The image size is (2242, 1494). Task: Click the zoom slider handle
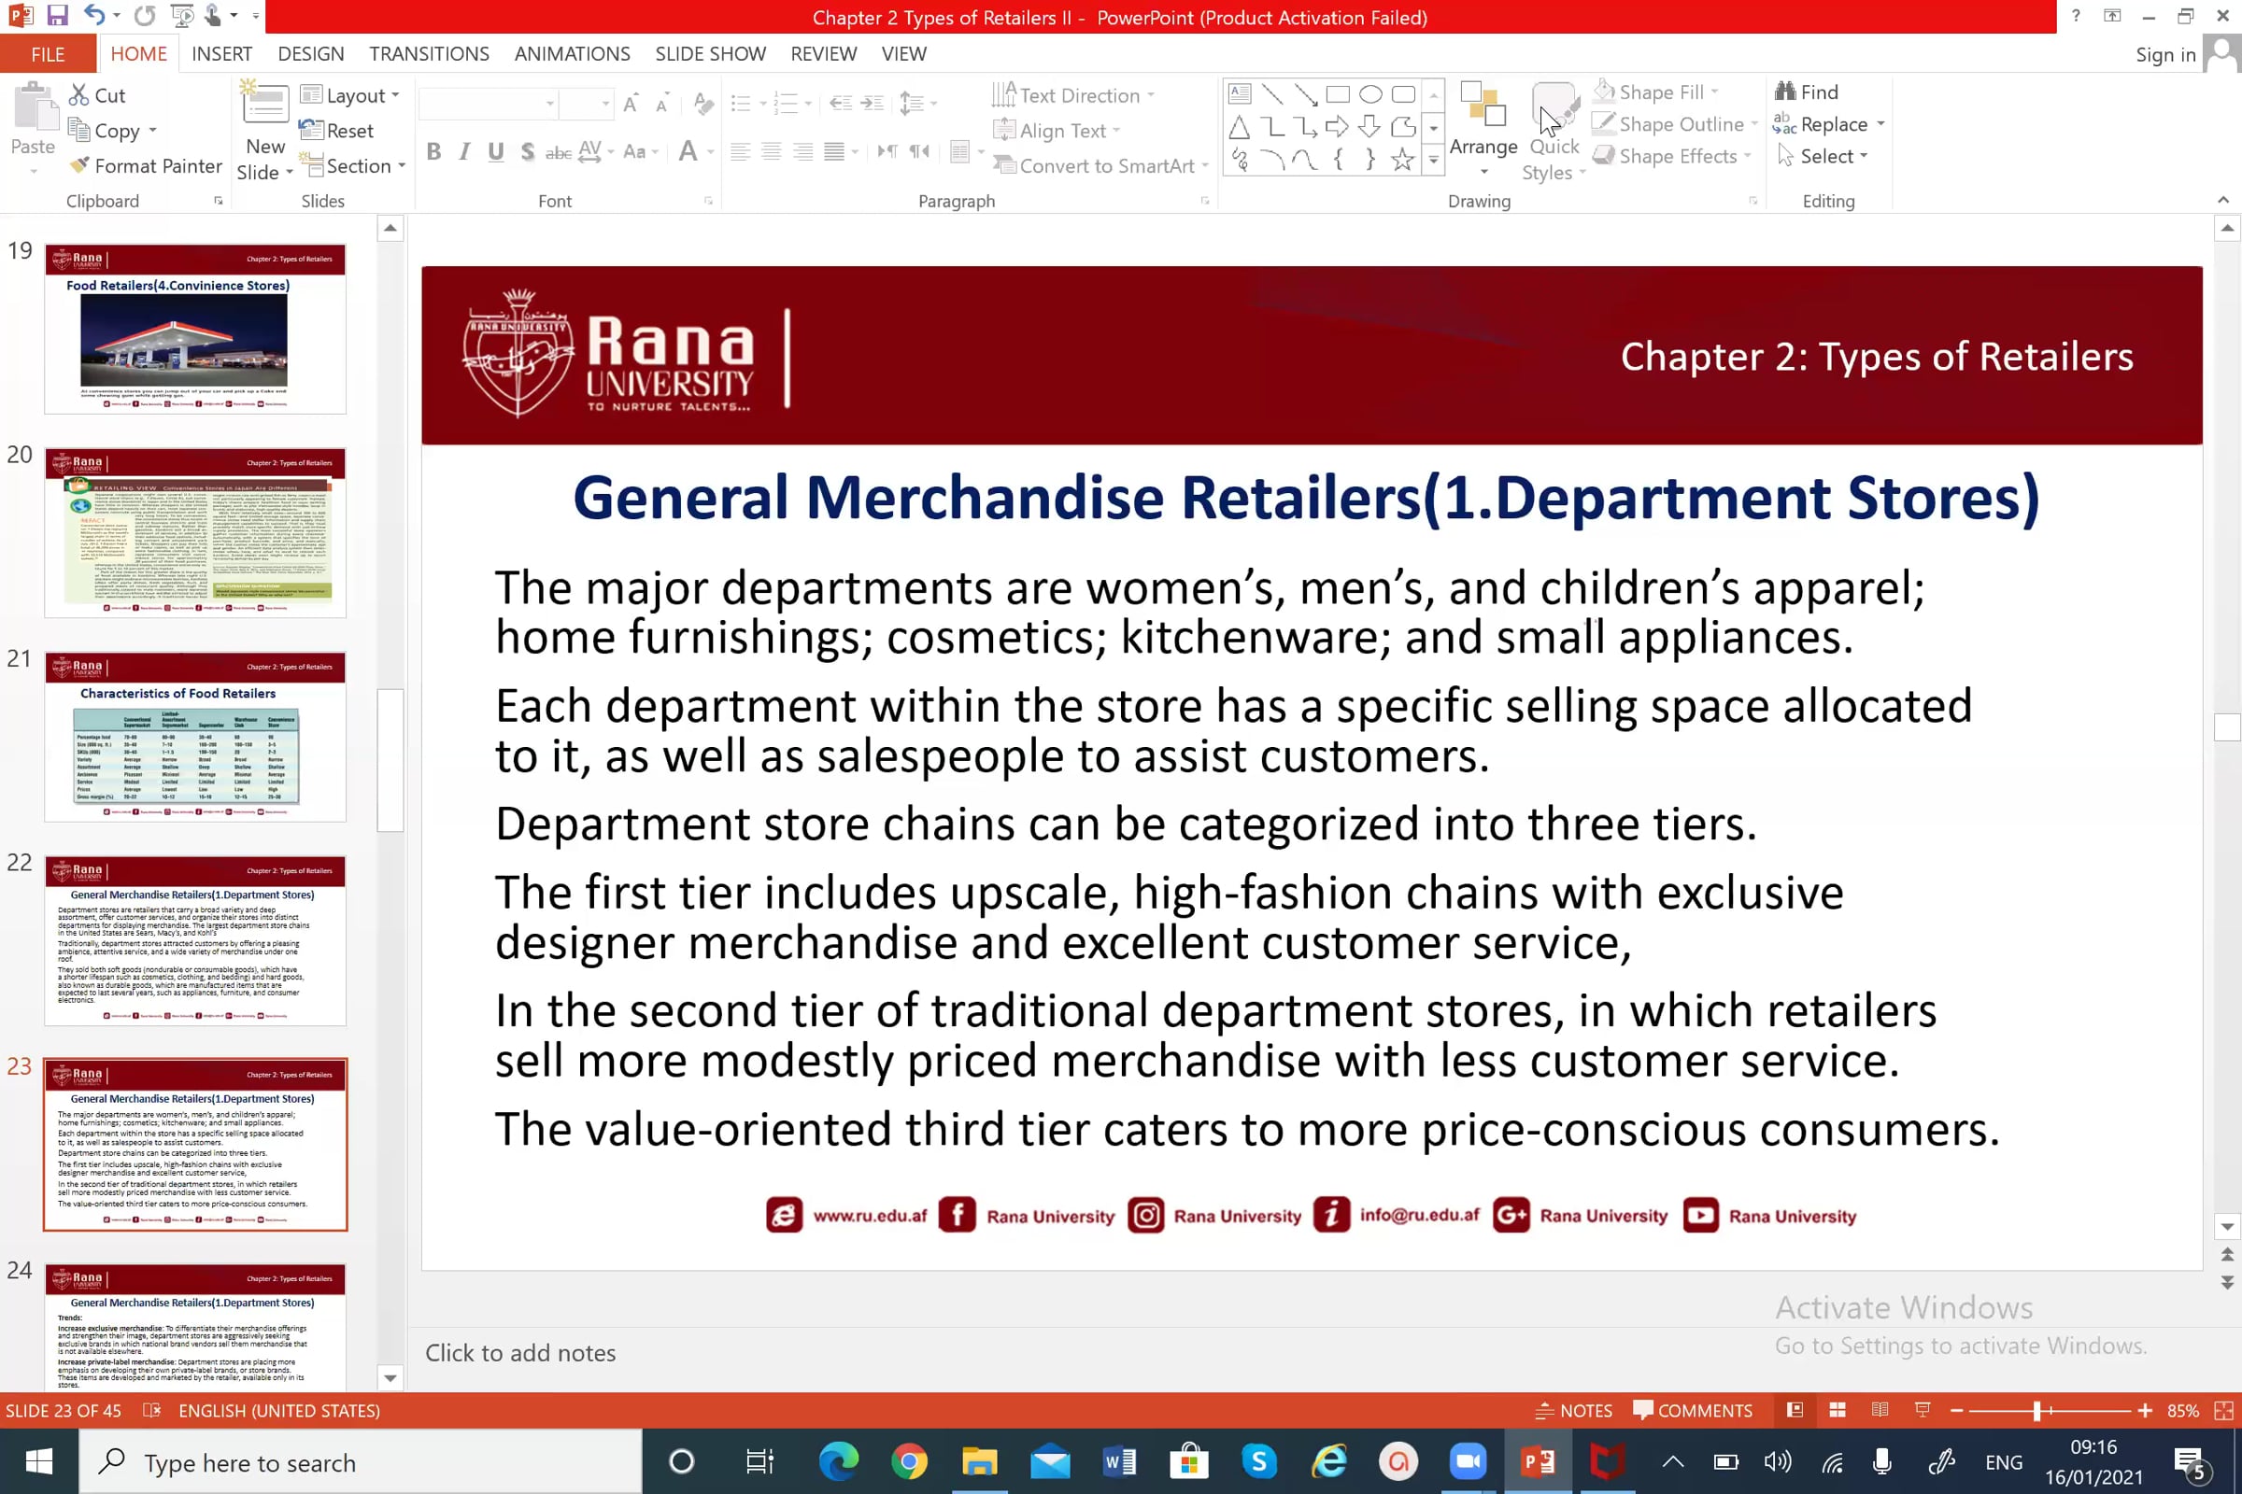click(x=2036, y=1410)
